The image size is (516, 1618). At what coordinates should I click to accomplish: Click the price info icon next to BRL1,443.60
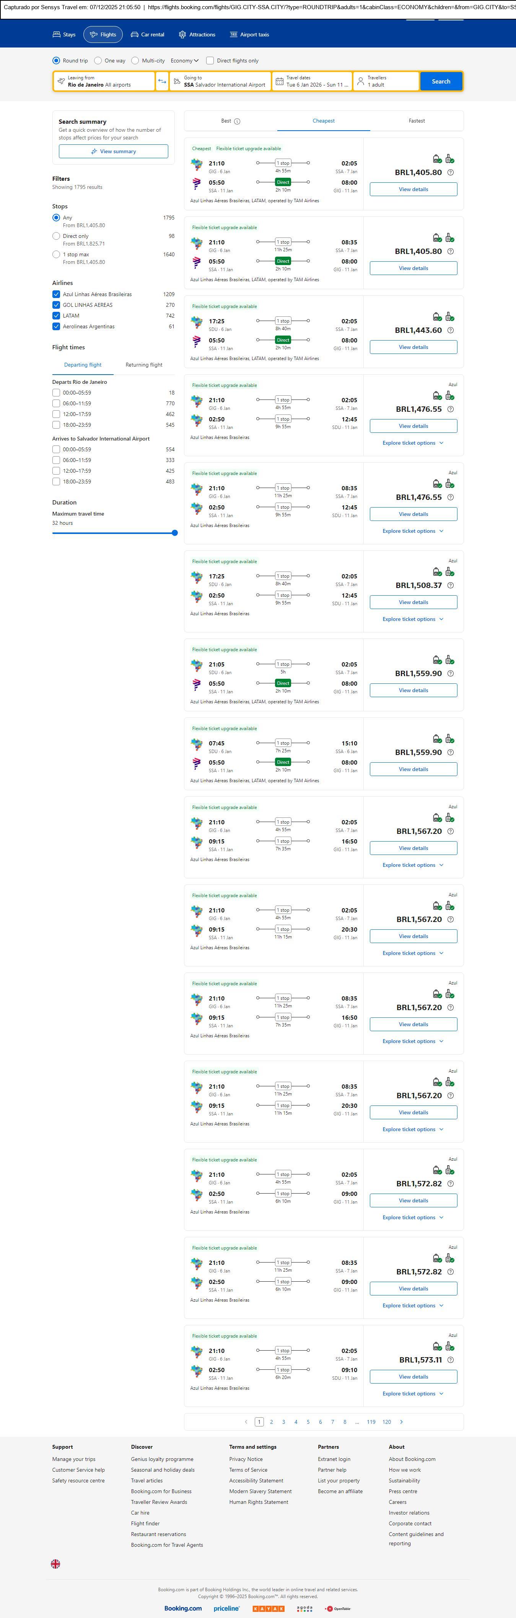tap(450, 331)
